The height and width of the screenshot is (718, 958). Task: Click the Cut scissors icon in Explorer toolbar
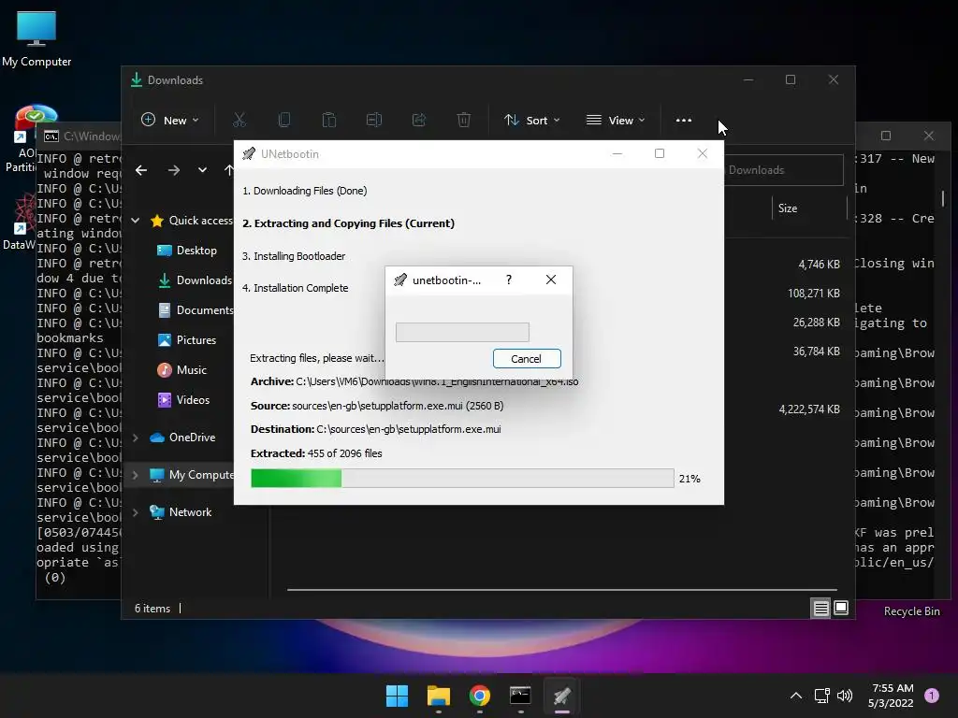[x=239, y=121]
